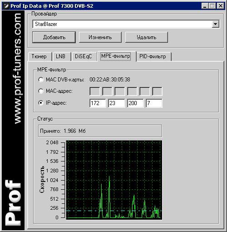Viewport: 227px width, 232px height.
Task: Click the 2 048 axis label
Action: tap(52, 142)
